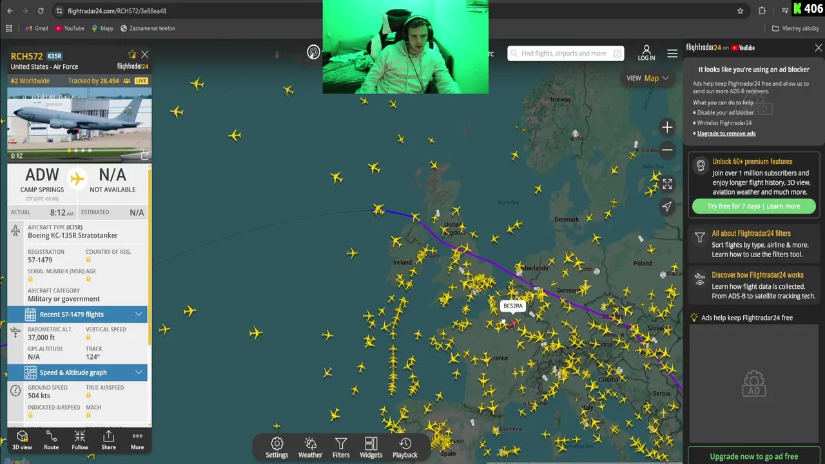Add RCH572 to favorites star
Screen dimensions: 825x464
click(132, 55)
